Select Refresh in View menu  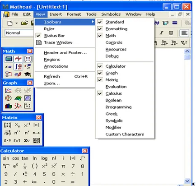65,76
